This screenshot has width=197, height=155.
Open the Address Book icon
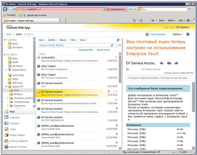coord(147,34)
